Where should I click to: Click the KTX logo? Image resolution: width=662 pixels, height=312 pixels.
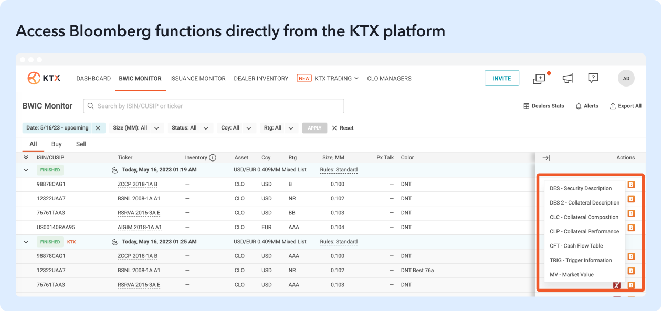44,78
